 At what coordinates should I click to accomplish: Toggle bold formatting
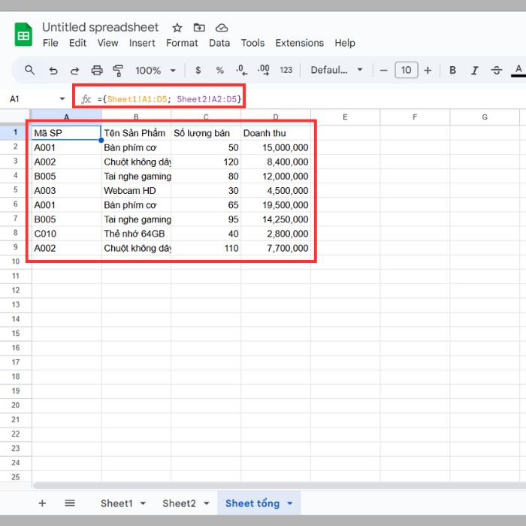pos(452,70)
